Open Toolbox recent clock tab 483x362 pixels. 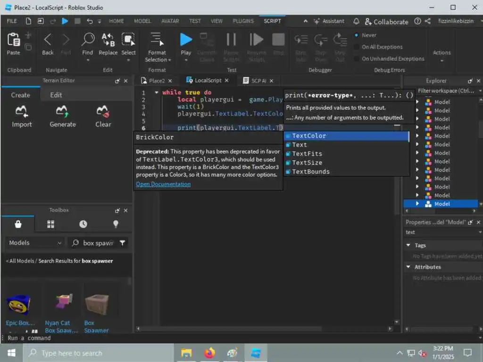[83, 224]
